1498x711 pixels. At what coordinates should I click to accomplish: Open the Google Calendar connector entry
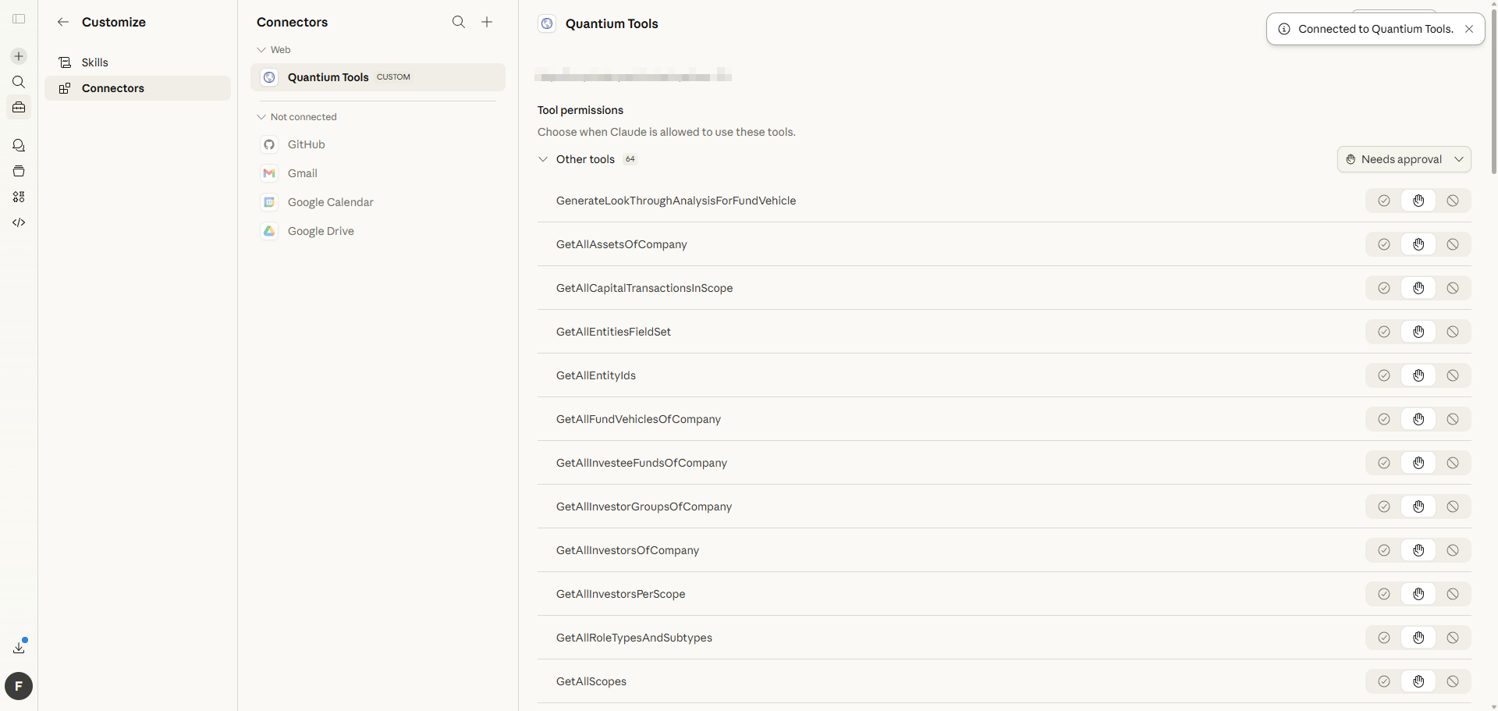[378, 202]
